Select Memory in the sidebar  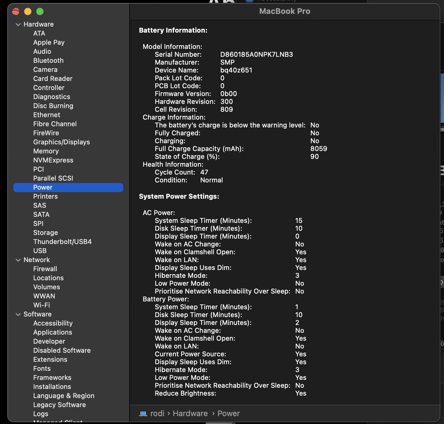click(x=46, y=151)
